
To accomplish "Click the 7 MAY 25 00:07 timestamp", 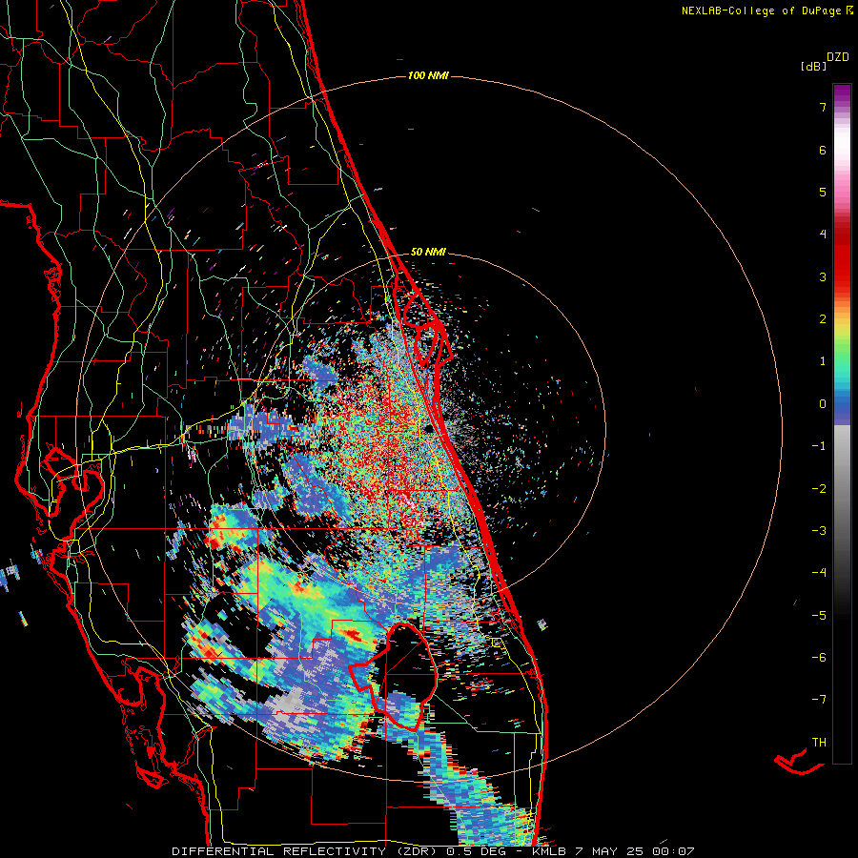I will (x=635, y=851).
